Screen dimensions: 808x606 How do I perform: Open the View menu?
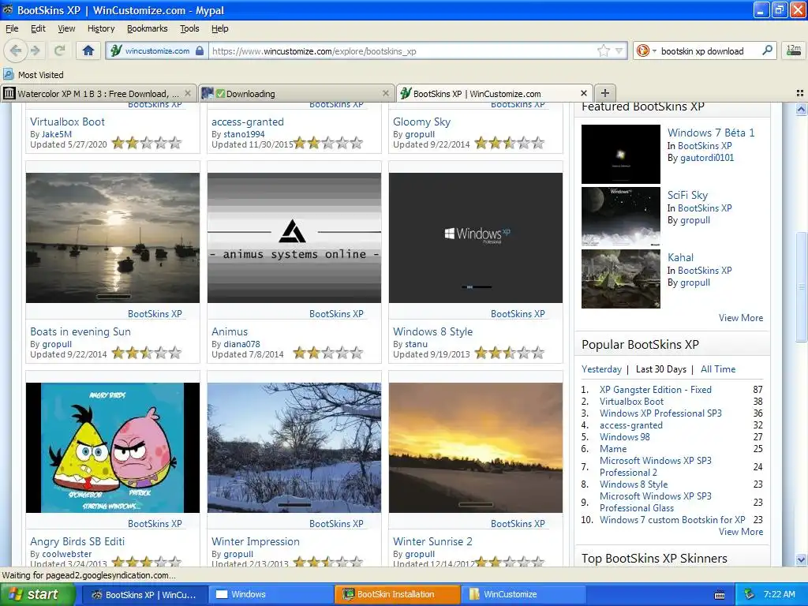[66, 28]
